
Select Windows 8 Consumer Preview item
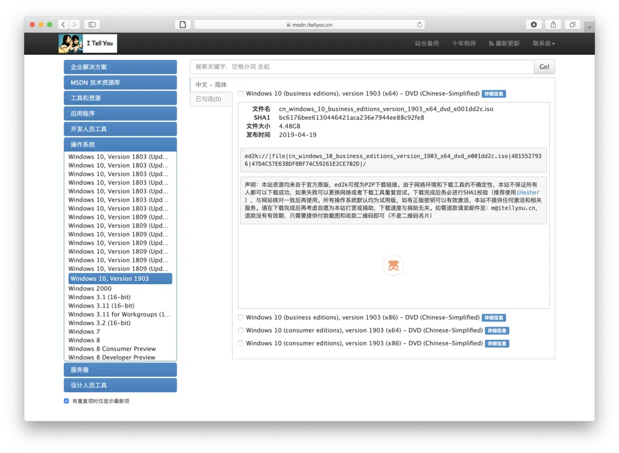pyautogui.click(x=112, y=349)
